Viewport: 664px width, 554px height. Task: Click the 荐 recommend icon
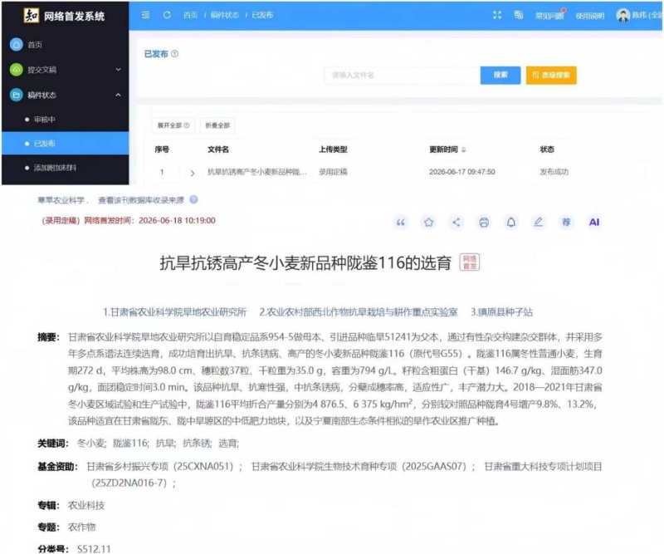(566, 222)
